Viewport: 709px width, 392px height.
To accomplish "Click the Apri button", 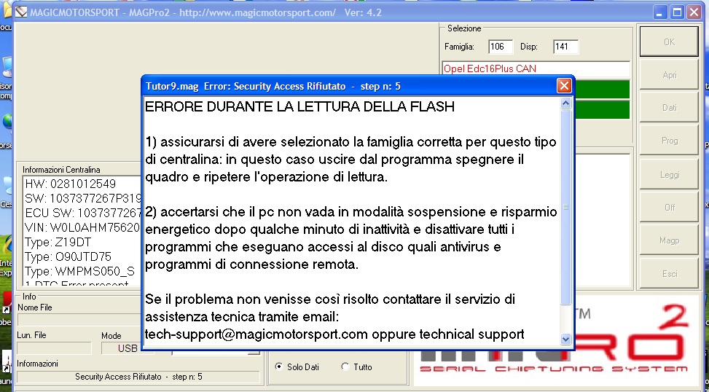I will coord(669,74).
